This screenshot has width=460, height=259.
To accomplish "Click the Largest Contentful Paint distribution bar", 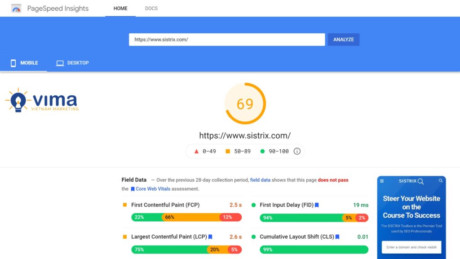I will click(186, 250).
